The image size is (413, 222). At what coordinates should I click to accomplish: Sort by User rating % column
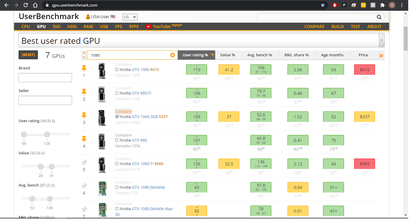pos(196,55)
